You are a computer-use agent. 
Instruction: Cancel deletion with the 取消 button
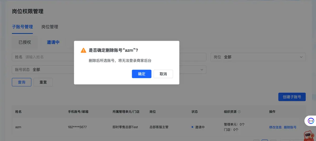click(x=163, y=74)
